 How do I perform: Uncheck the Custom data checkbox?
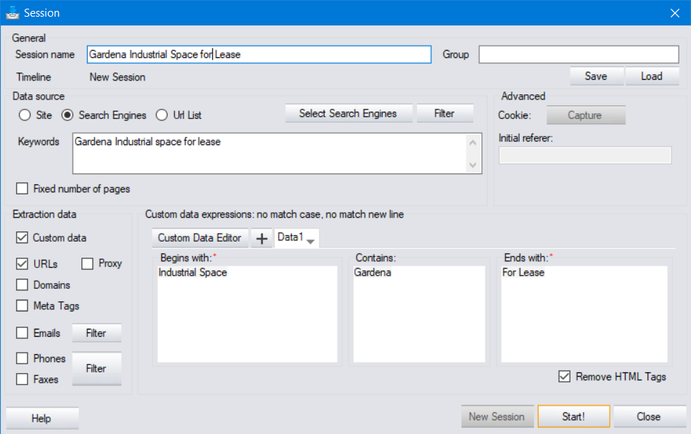(x=21, y=237)
